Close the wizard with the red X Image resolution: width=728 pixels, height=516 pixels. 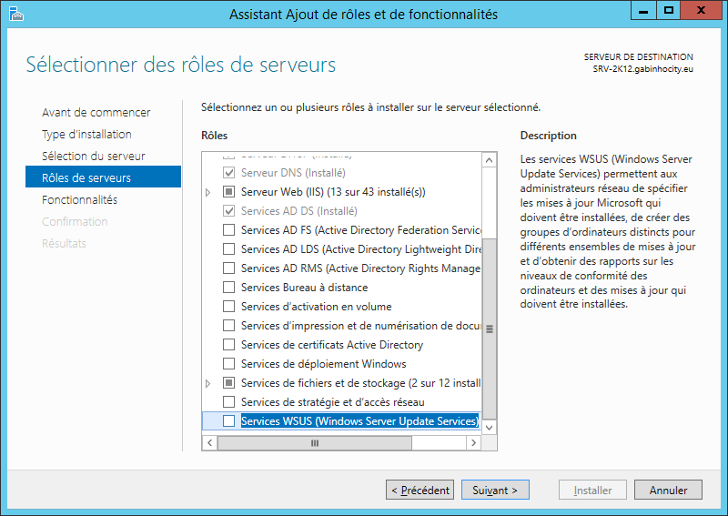[701, 10]
